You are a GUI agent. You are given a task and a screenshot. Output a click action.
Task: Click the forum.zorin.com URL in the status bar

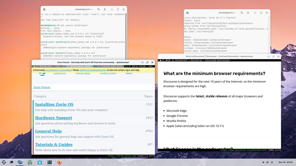pyautogui.click(x=123, y=156)
